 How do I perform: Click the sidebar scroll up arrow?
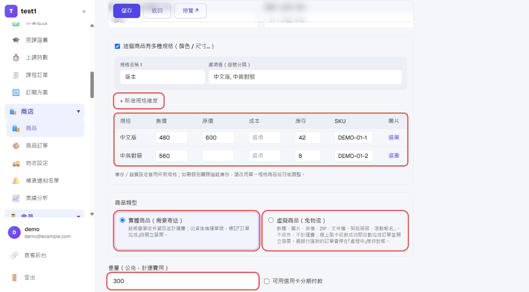point(92,26)
